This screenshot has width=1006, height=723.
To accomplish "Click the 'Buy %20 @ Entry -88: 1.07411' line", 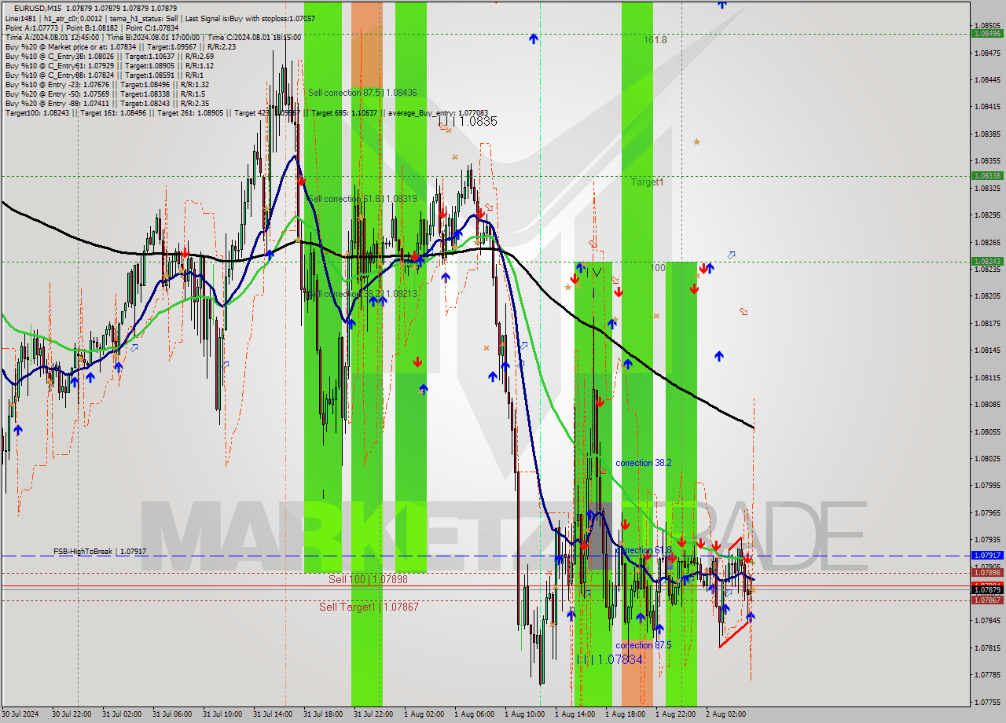I will [107, 103].
